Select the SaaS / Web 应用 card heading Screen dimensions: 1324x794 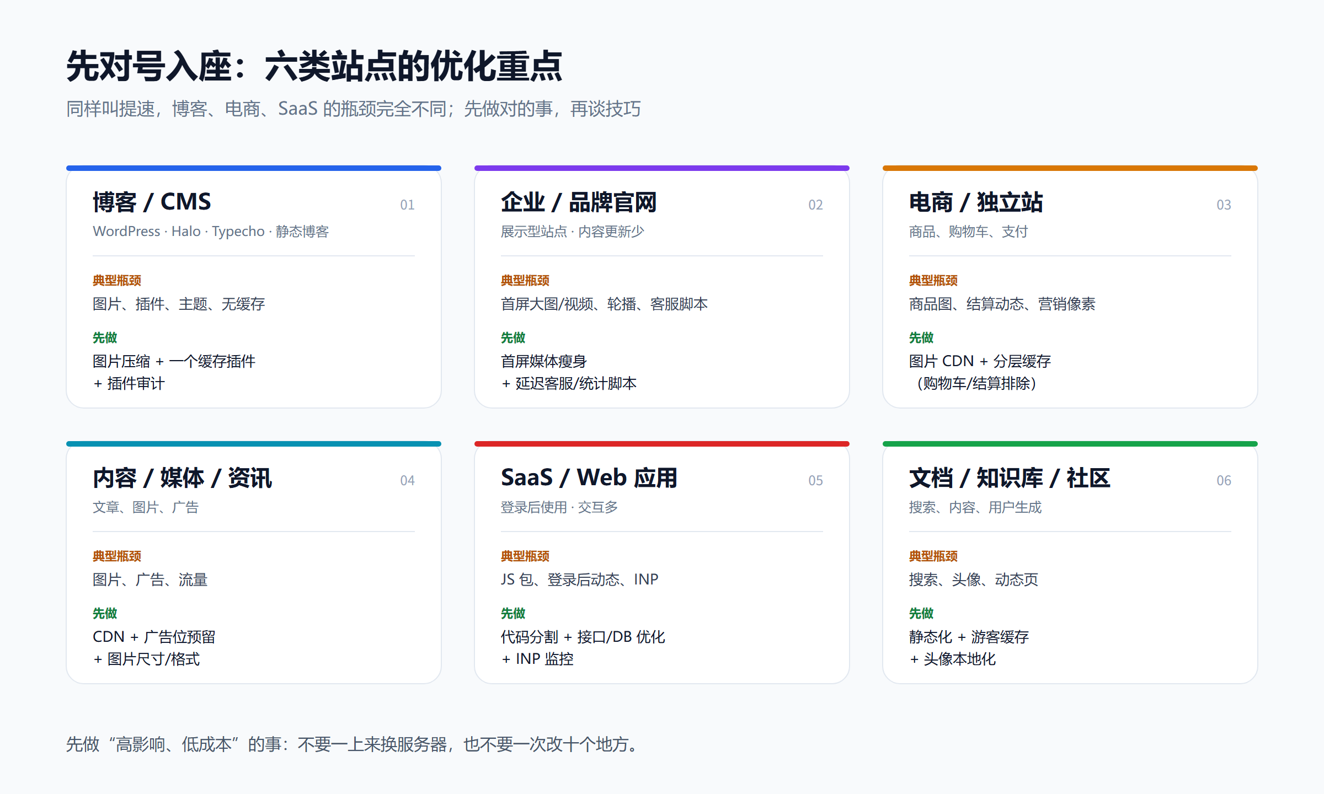point(589,478)
